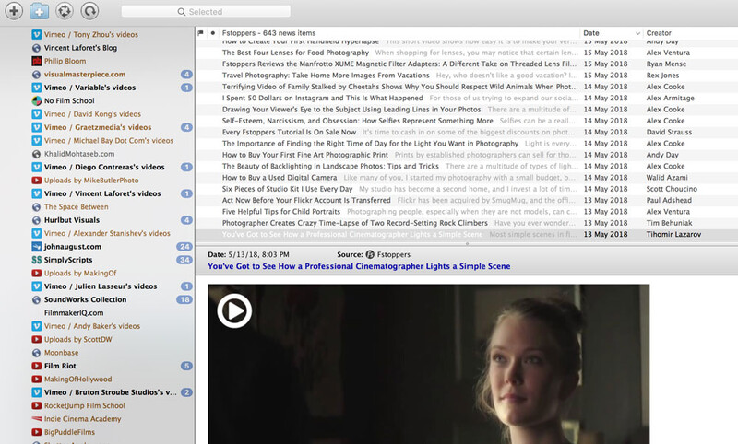Select the Vimeo / Tony Zhou's videos feed icon
Image resolution: width=738 pixels, height=444 pixels.
(36, 34)
